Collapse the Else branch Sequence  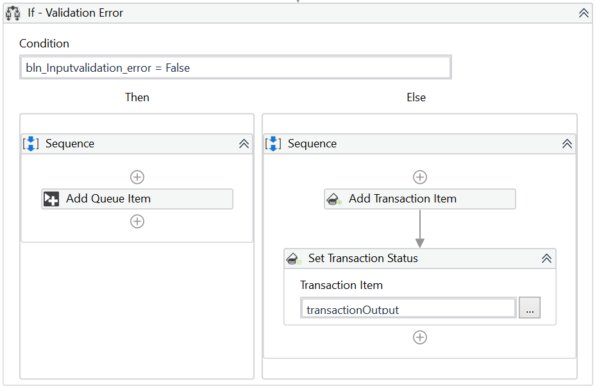567,144
